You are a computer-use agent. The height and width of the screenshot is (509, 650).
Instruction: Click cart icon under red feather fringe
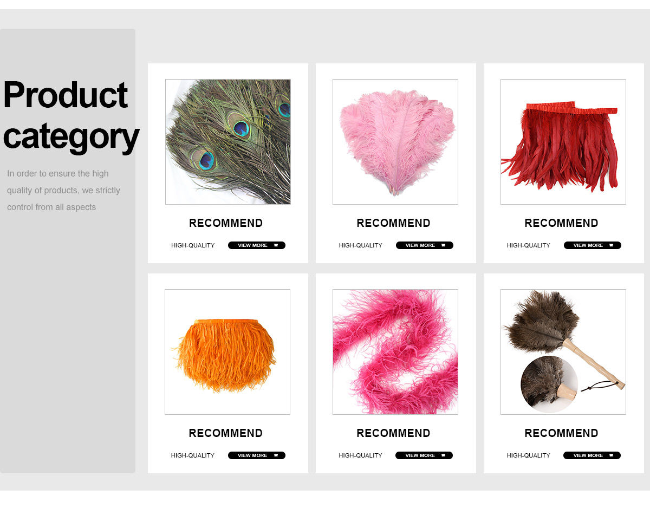pyautogui.click(x=612, y=245)
